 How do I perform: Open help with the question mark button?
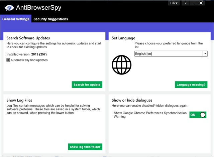[185, 3]
